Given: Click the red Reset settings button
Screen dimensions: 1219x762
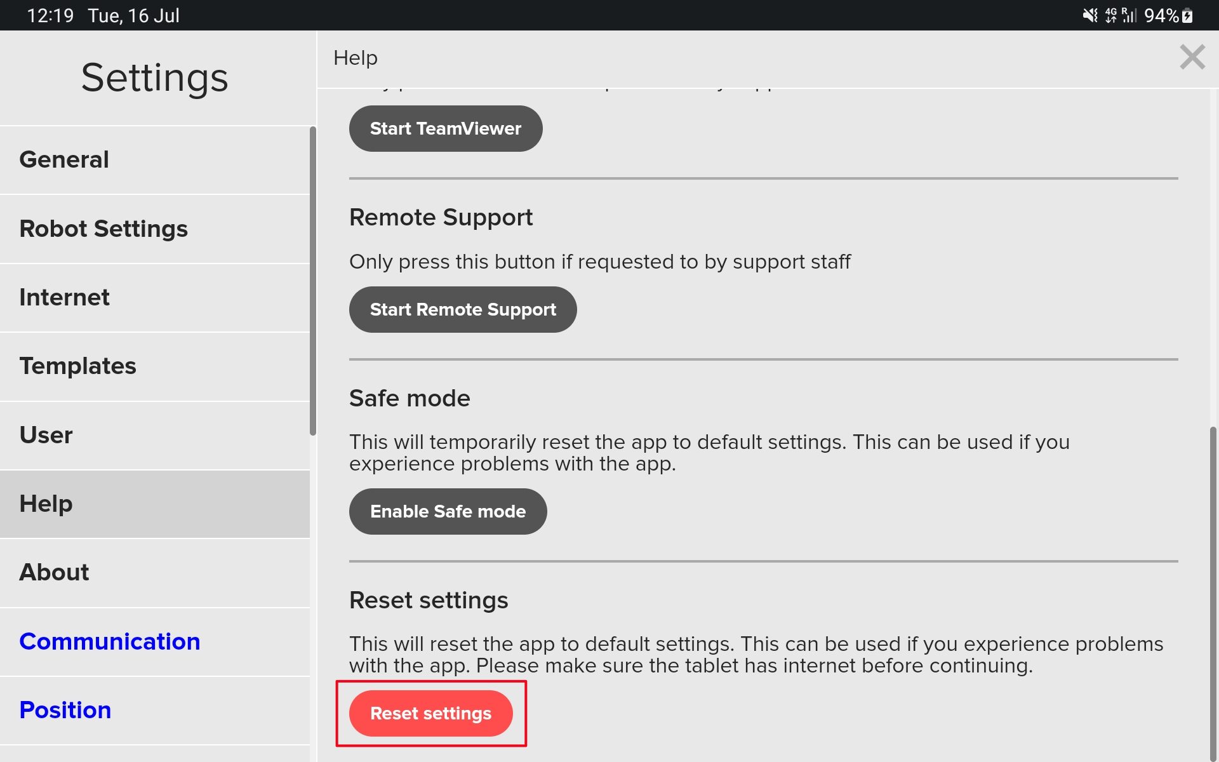Looking at the screenshot, I should pos(430,714).
